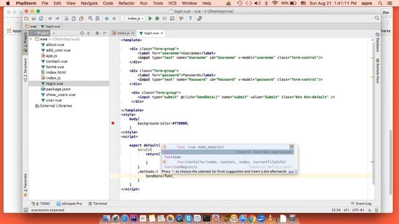Click the Redo toolbar arrow
The height and width of the screenshot is (224, 399).
(57, 19)
